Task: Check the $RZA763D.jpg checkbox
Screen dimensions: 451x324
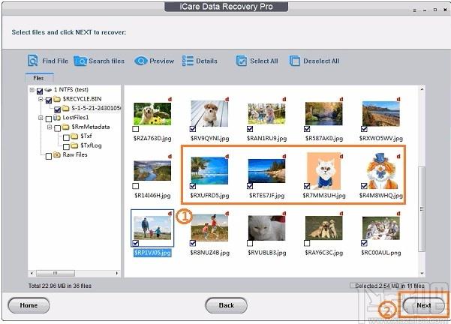Action: (x=136, y=129)
